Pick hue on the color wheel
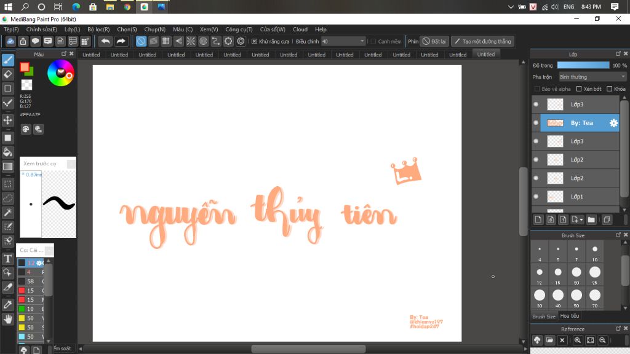The image size is (630, 354). (x=61, y=73)
